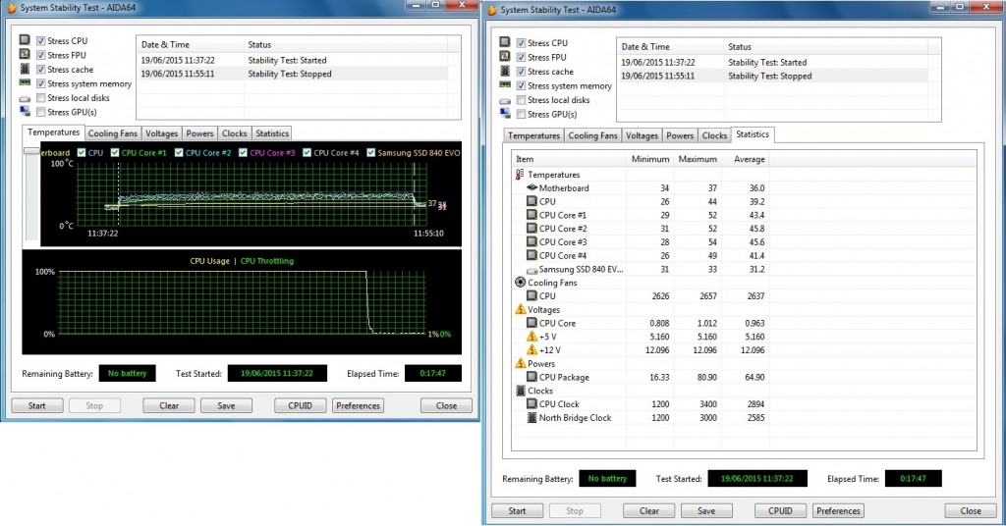This screenshot has width=1006, height=526.
Task: Click the Samsung SSD 840 EVO drive icon in statistics
Action: point(532,269)
